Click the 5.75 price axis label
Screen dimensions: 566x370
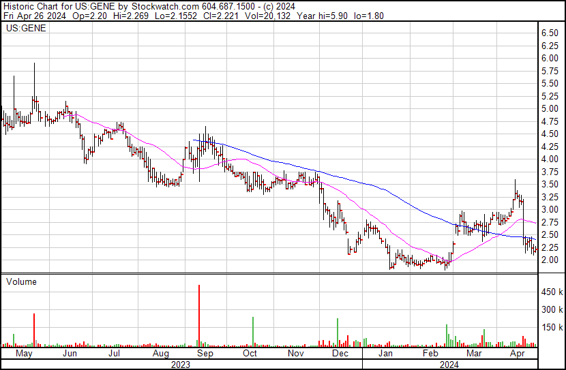tap(550, 71)
